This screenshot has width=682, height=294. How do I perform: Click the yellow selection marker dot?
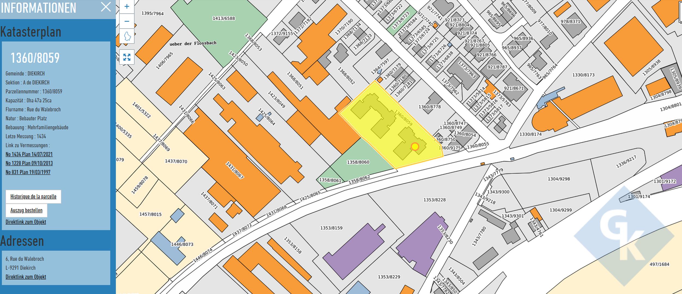(x=415, y=147)
